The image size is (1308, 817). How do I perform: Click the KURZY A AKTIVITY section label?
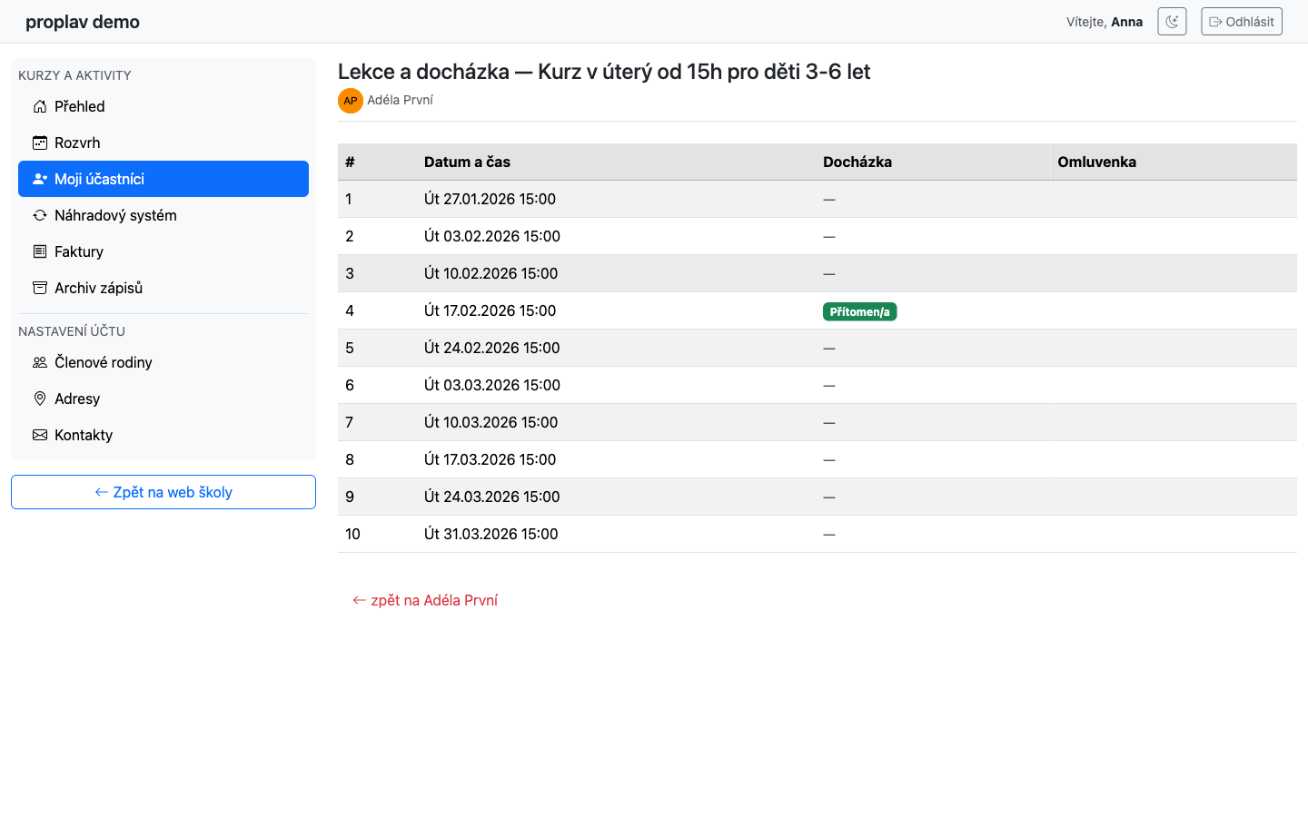[74, 75]
